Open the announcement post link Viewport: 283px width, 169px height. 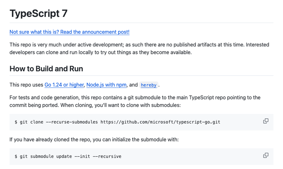coord(69,32)
